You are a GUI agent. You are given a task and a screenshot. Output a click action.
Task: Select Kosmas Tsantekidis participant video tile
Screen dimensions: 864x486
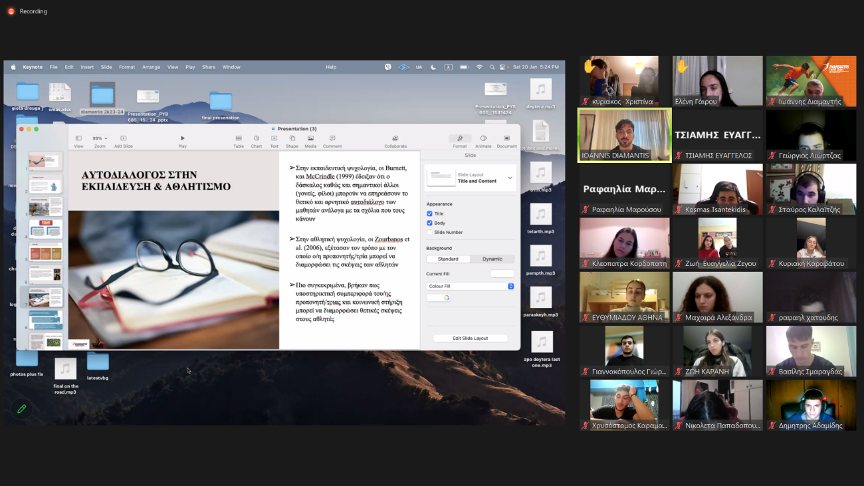[718, 189]
